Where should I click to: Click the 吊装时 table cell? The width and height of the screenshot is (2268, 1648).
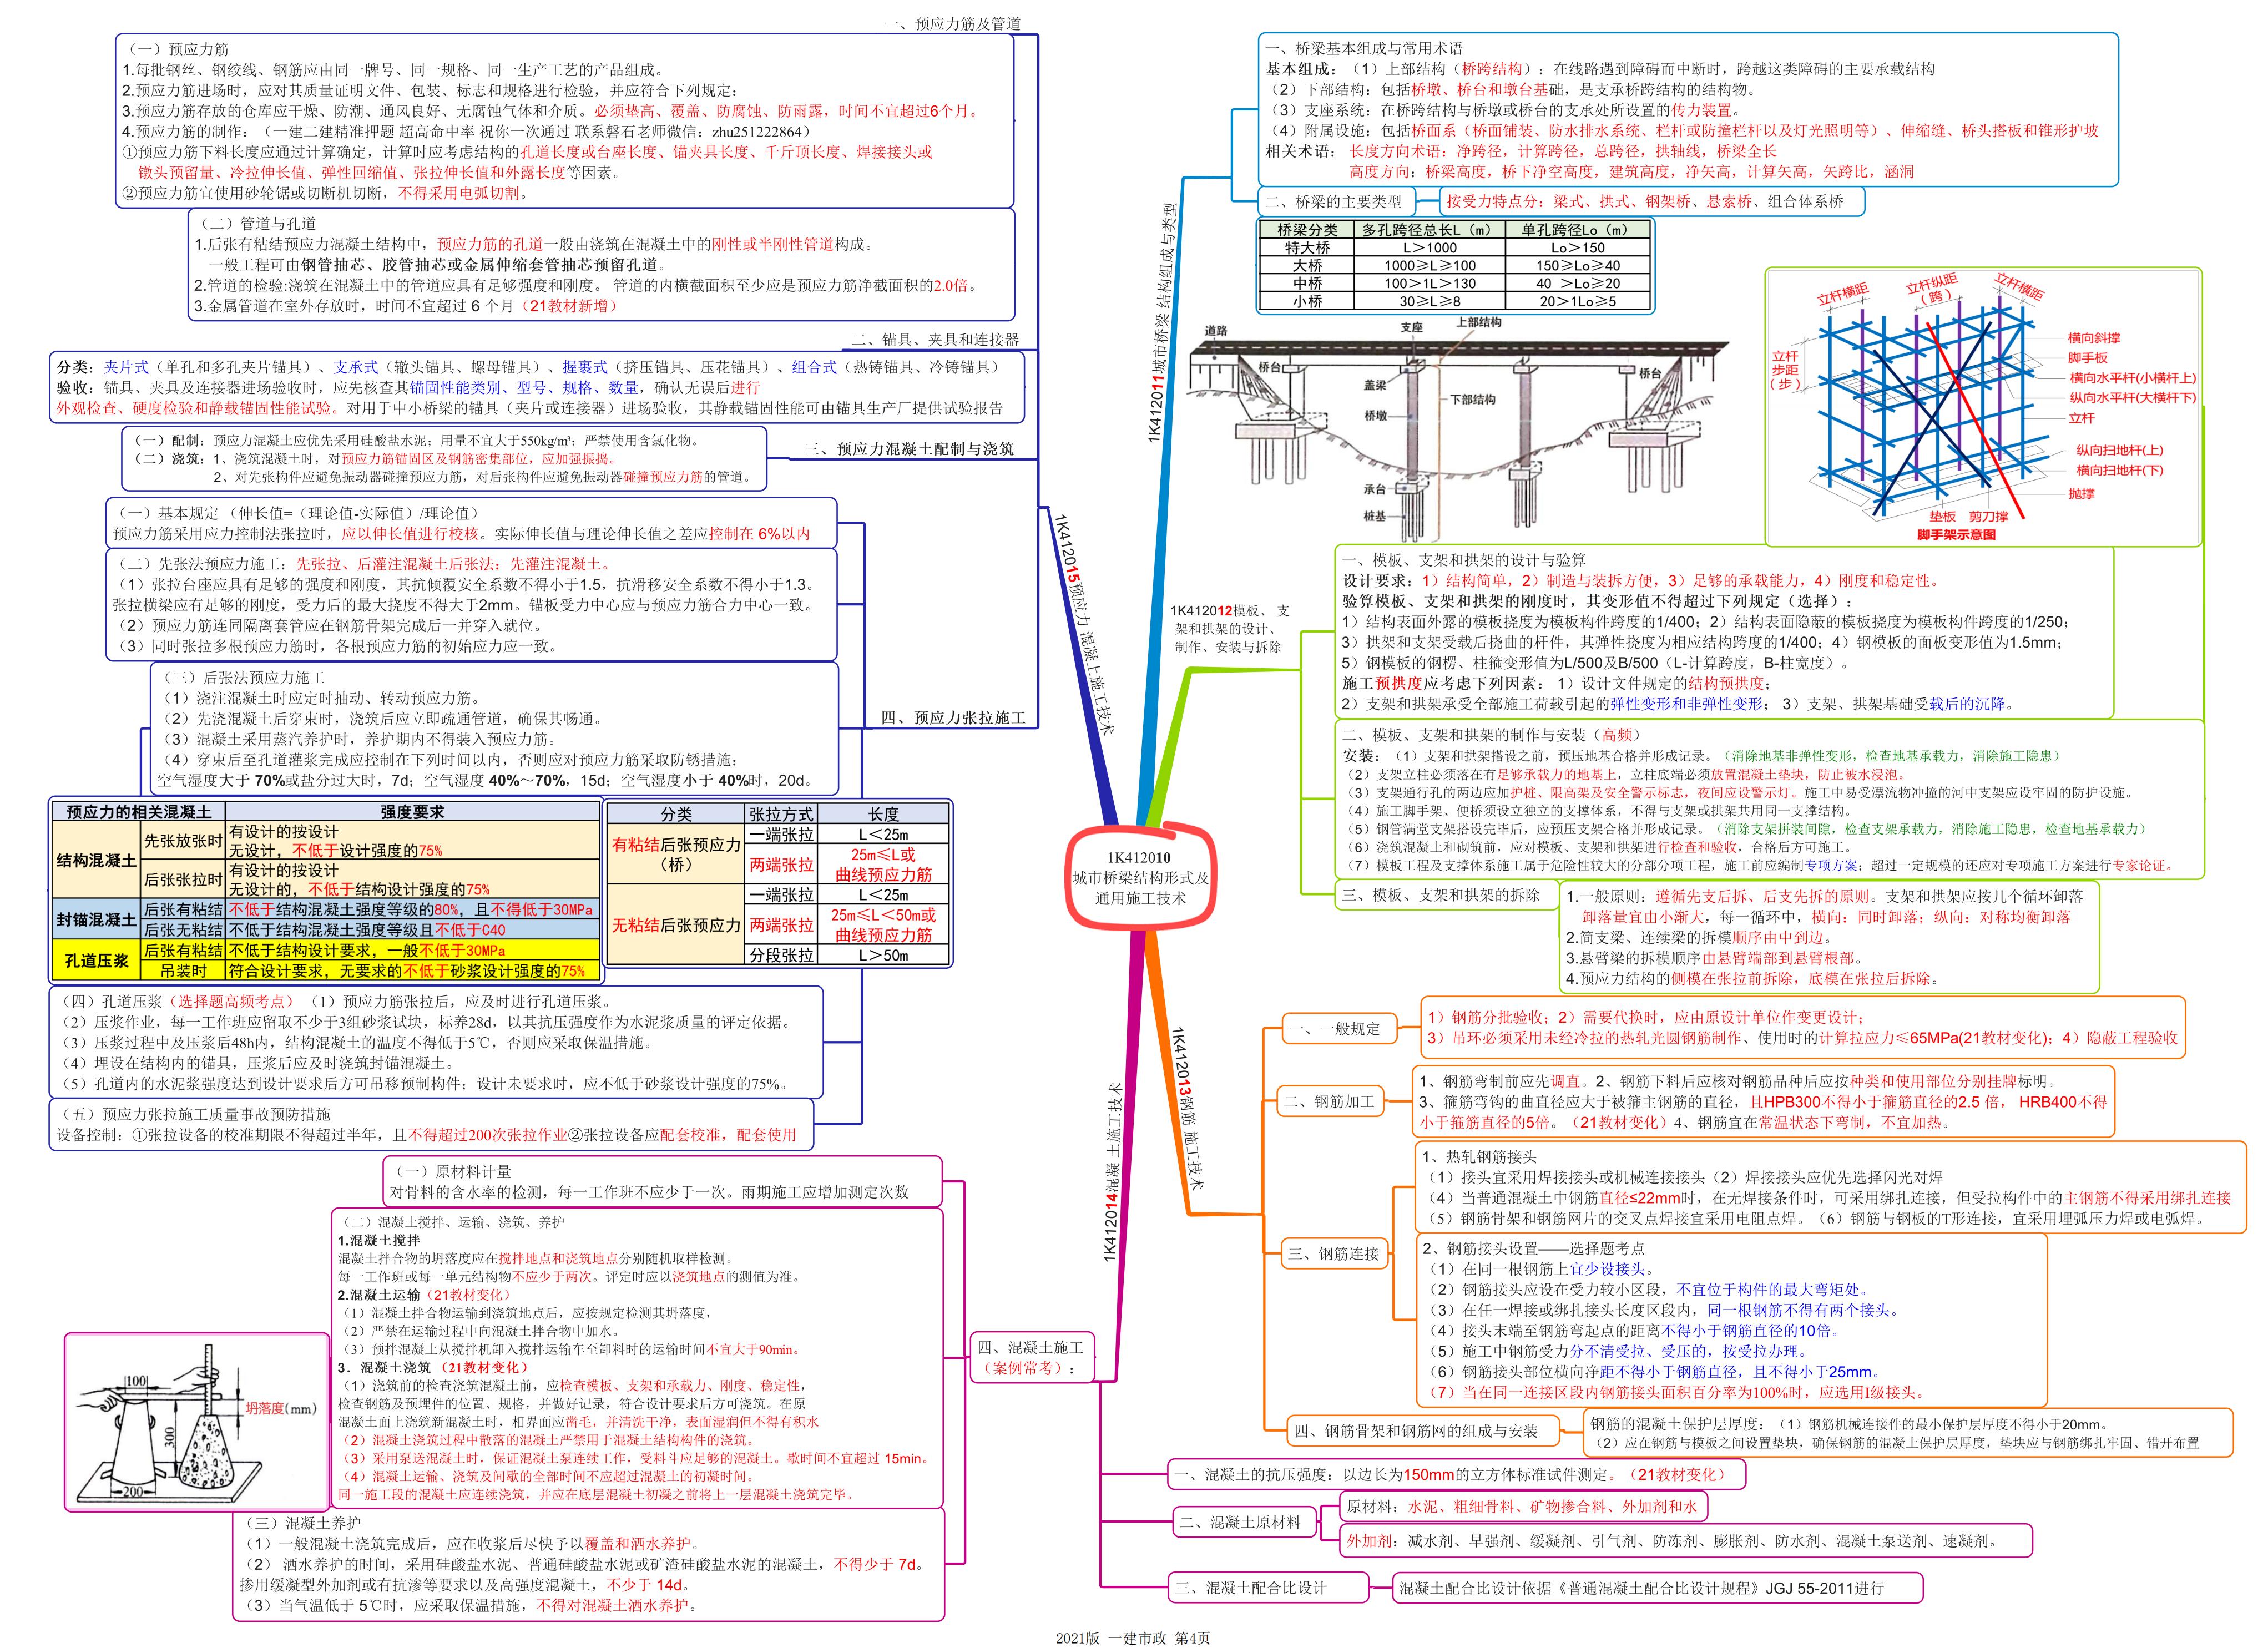coord(183,971)
